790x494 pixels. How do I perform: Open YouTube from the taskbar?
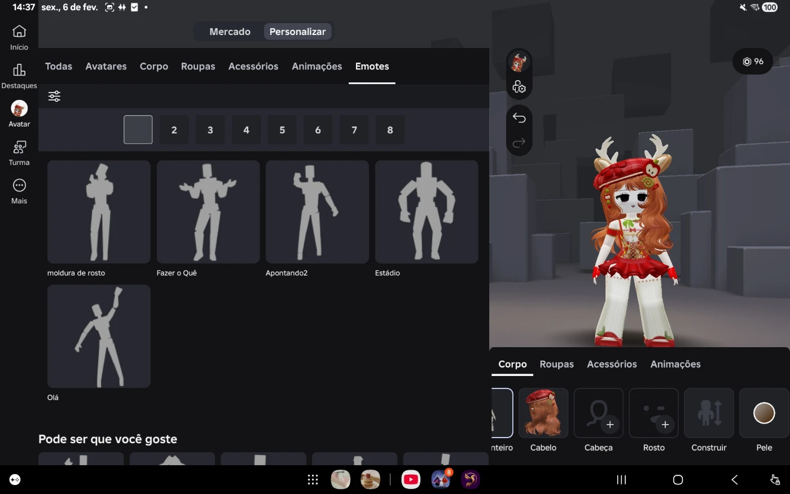[411, 479]
